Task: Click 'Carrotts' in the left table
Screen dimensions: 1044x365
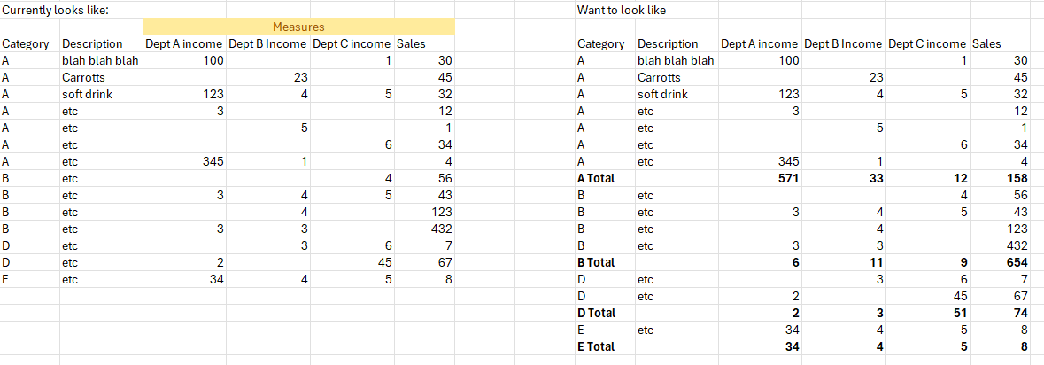Action: click(x=84, y=78)
